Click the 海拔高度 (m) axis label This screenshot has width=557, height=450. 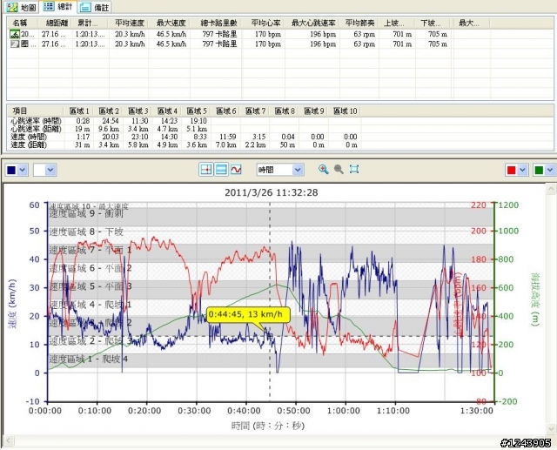coord(535,299)
